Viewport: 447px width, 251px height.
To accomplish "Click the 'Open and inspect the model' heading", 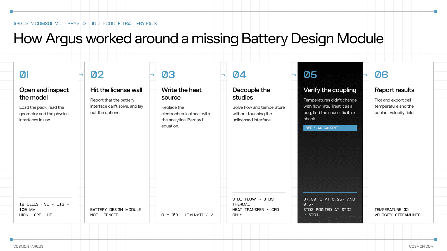I will point(44,94).
